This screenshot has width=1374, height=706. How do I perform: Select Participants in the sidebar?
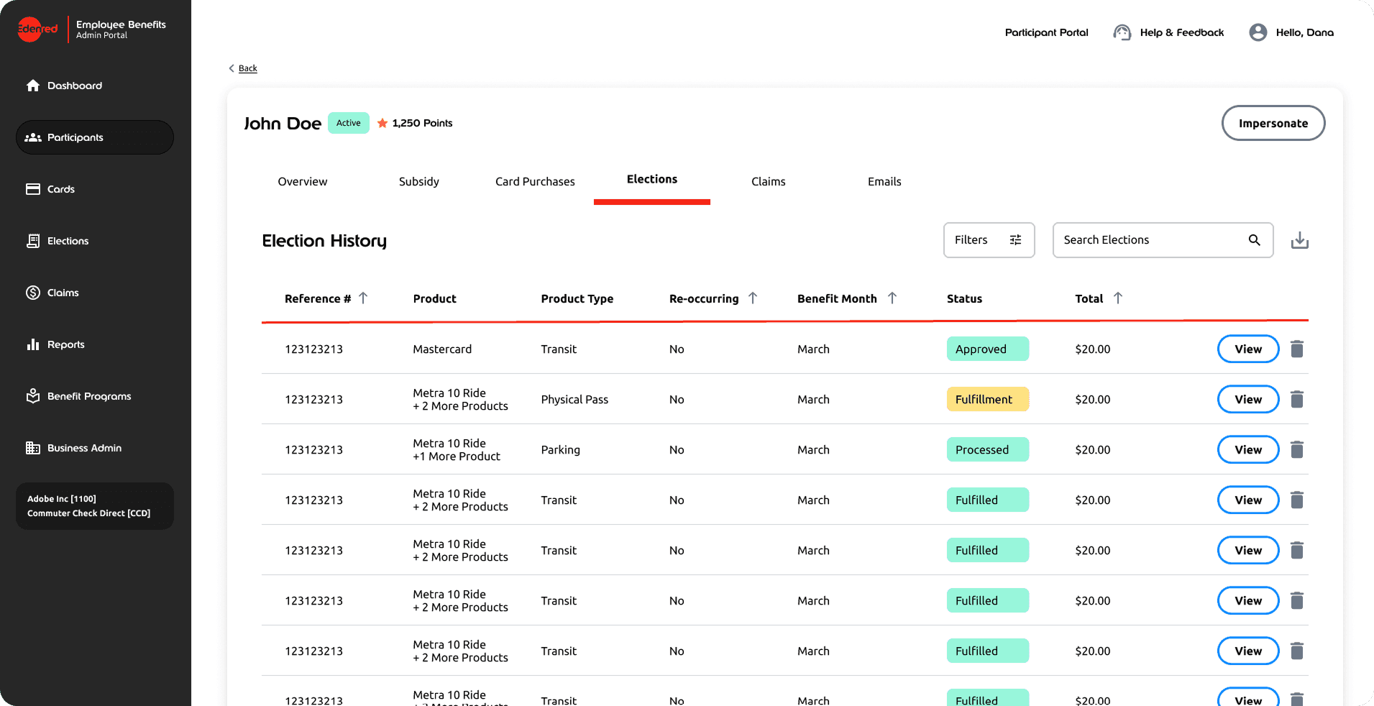pyautogui.click(x=95, y=137)
